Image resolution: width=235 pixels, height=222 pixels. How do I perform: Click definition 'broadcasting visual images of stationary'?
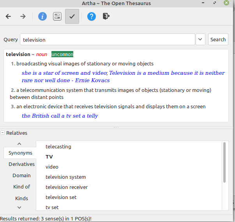(x=85, y=63)
